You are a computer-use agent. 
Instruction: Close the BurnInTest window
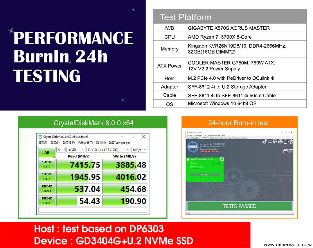pos(291,133)
